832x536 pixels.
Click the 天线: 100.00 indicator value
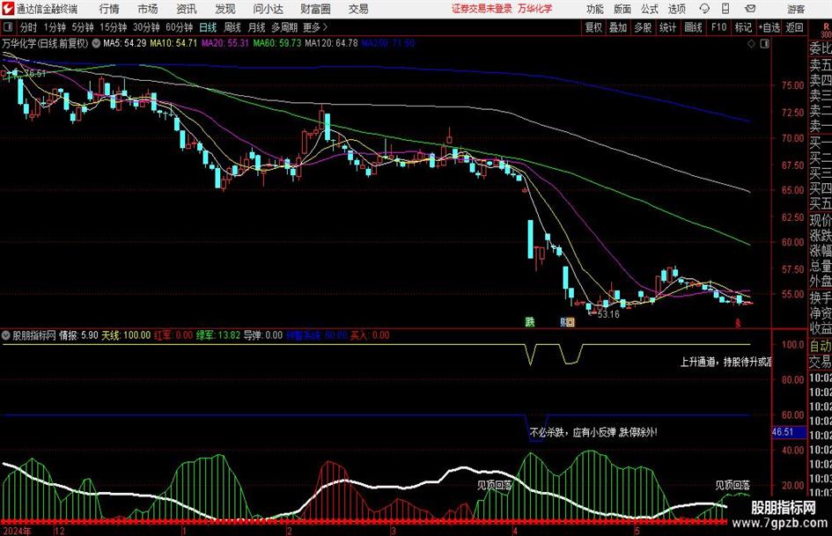(126, 335)
